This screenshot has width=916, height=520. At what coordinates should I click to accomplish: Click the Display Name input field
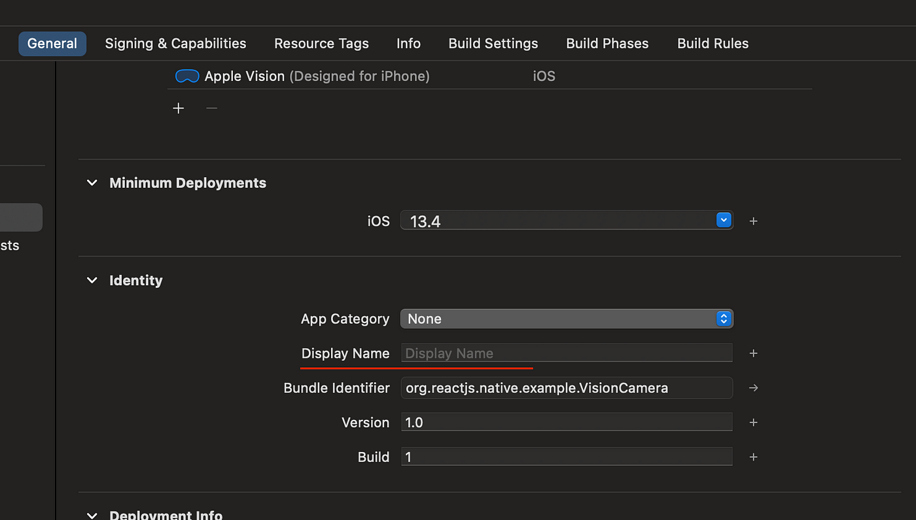click(567, 353)
